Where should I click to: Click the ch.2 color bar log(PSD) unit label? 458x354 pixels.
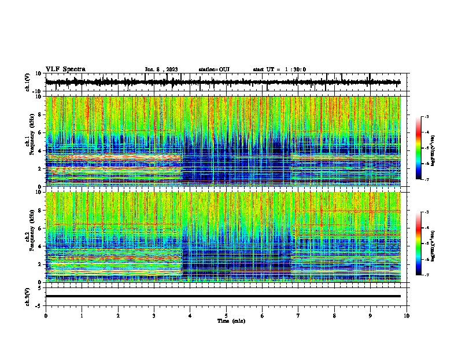click(x=433, y=246)
